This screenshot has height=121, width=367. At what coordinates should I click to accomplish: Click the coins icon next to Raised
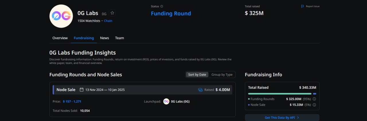coord(200,90)
